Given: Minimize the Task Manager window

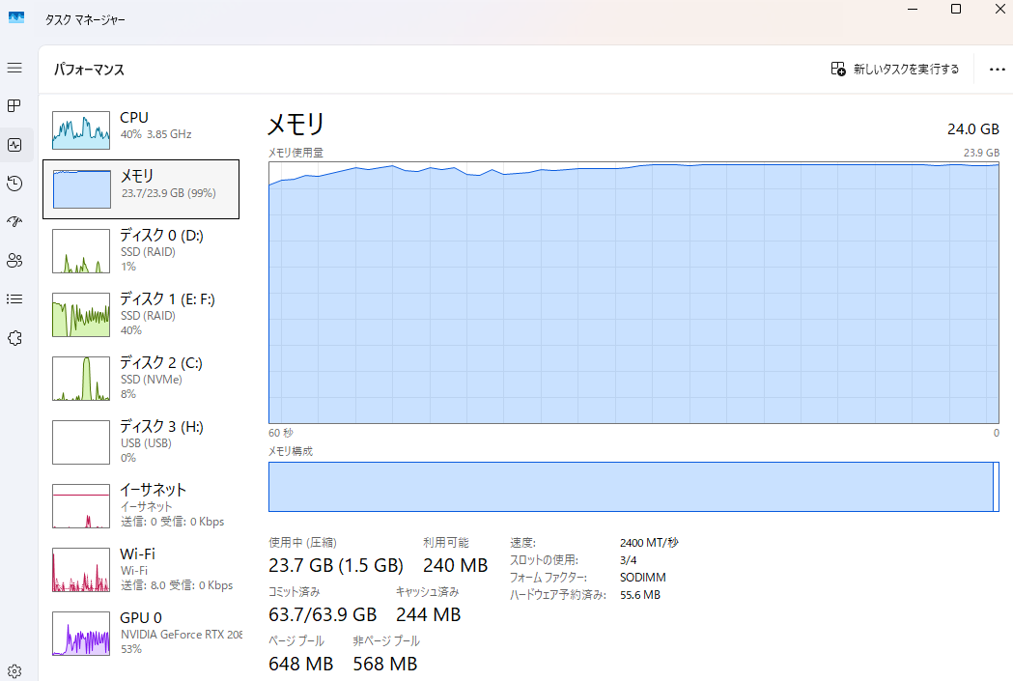Looking at the screenshot, I should 913,9.
